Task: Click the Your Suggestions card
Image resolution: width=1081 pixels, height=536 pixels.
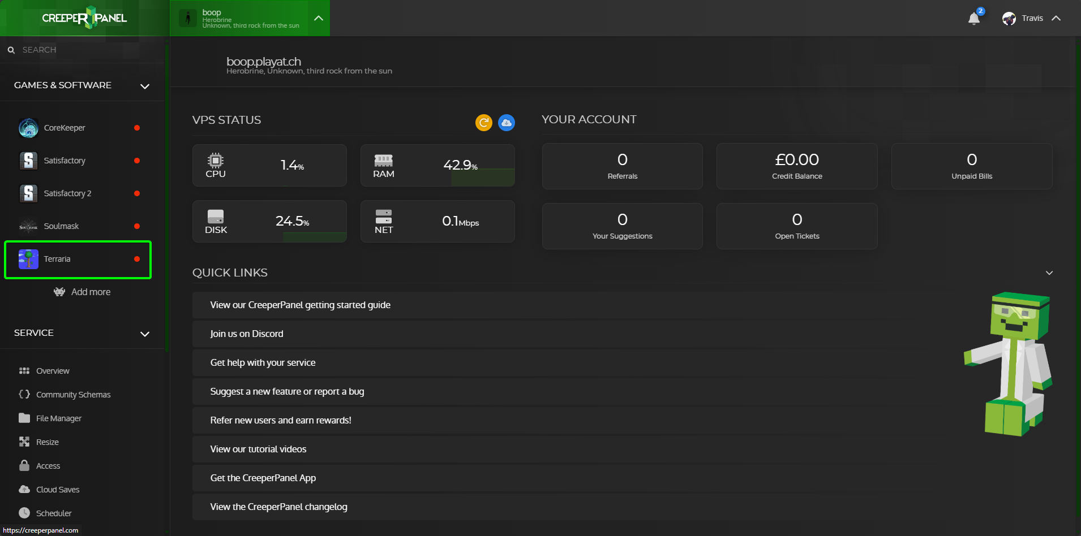Action: coord(623,226)
